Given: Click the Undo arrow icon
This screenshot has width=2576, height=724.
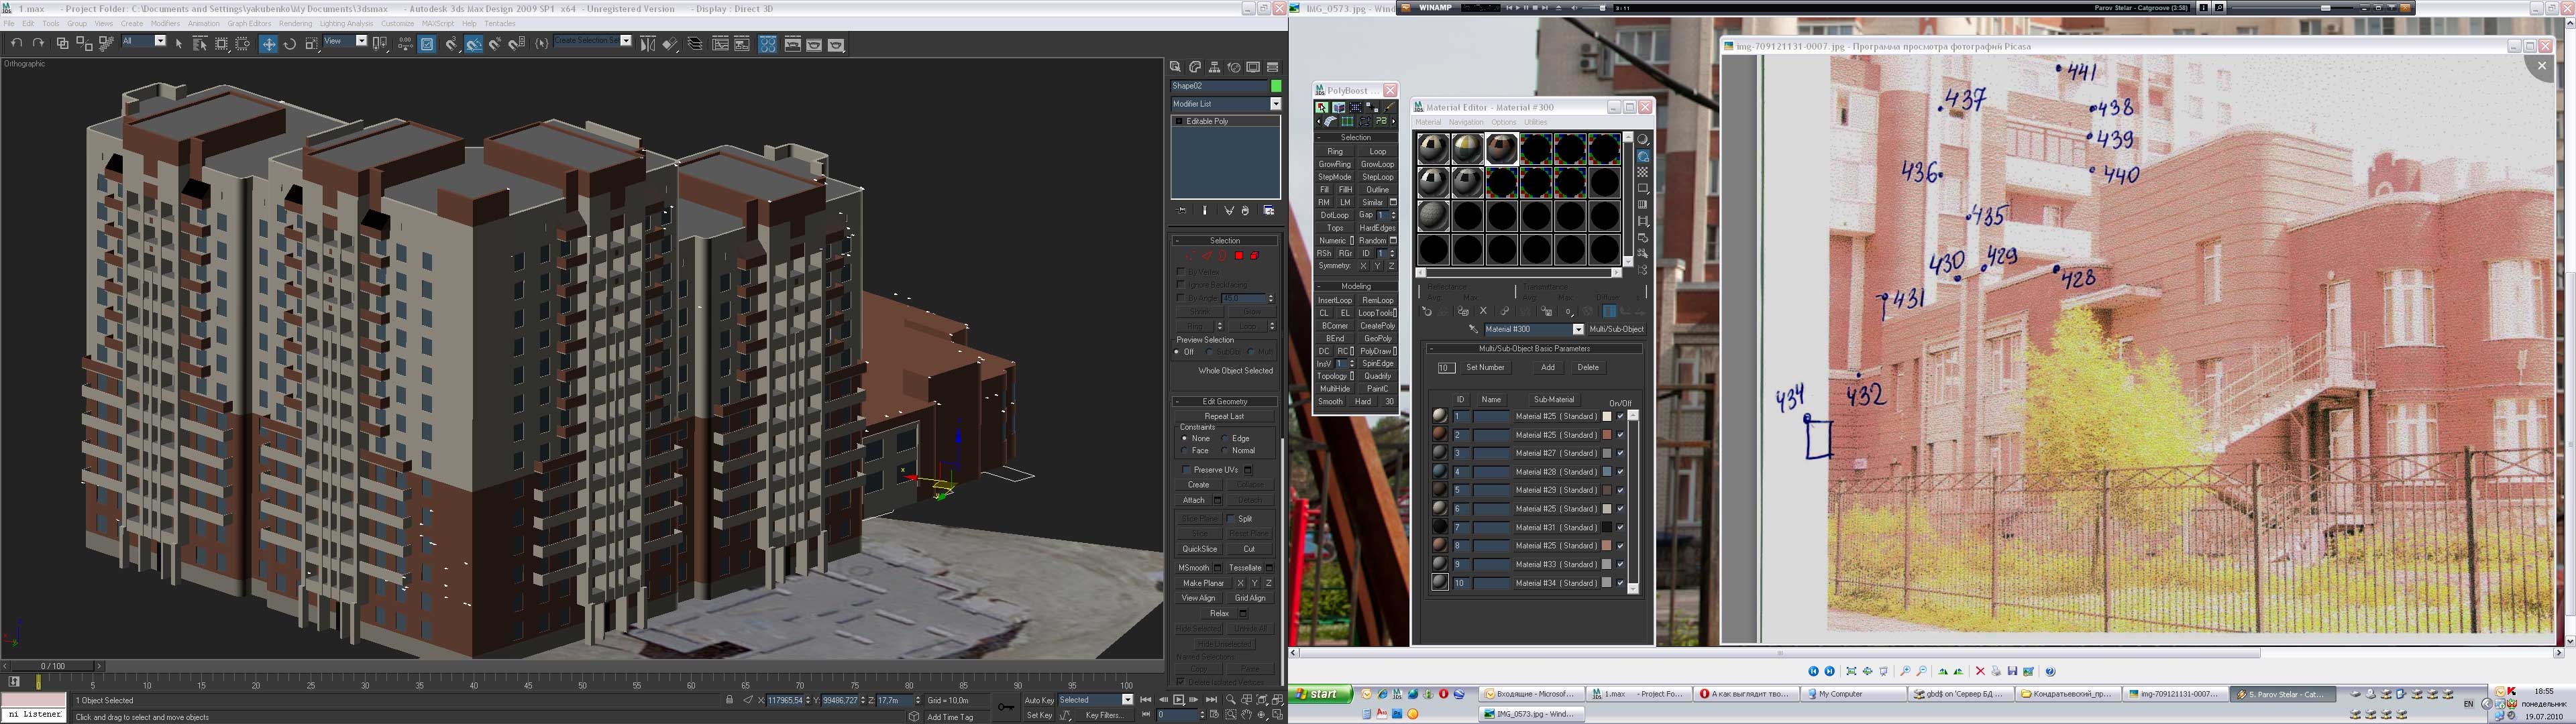Looking at the screenshot, I should pyautogui.click(x=16, y=43).
